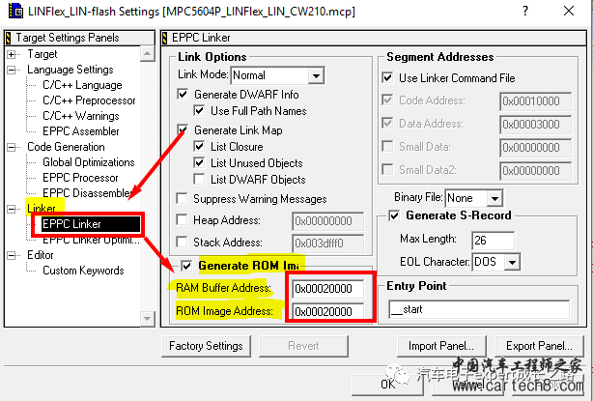Open the Custom Keywords panel
The image size is (593, 401).
83,271
